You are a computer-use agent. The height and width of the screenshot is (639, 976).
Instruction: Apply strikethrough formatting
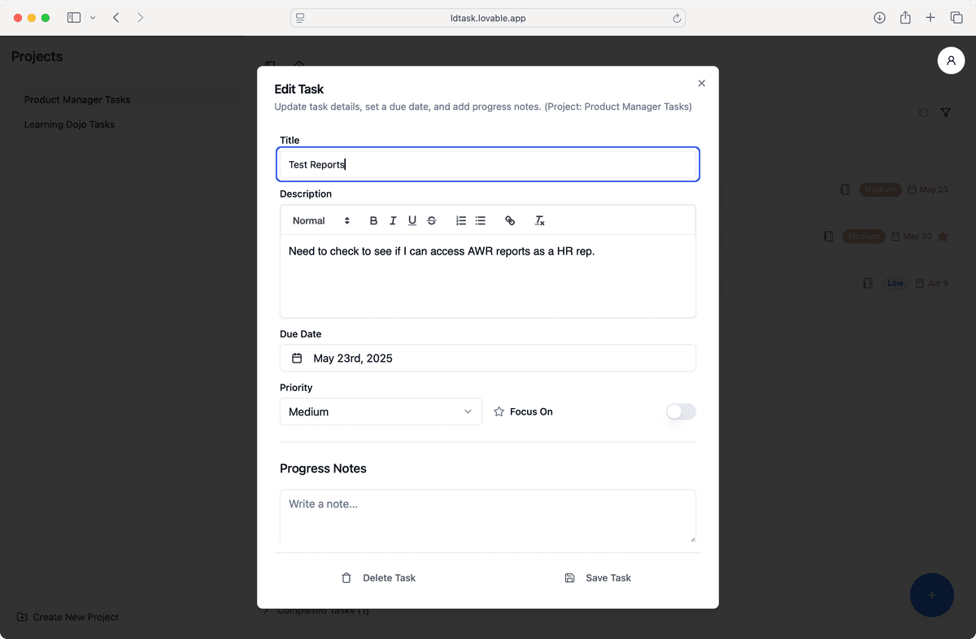[432, 220]
